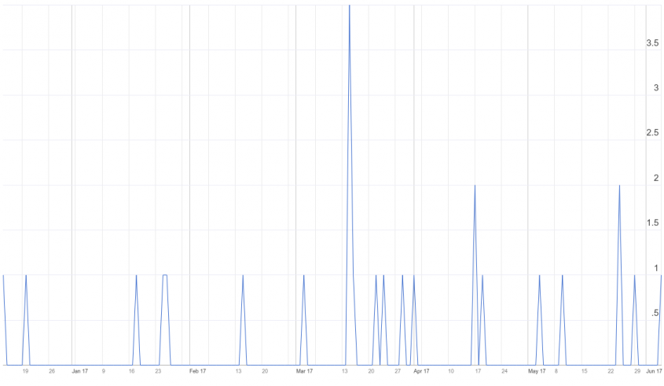Click the '15' date label on x-axis
This screenshot has height=386, width=664.
(x=585, y=371)
